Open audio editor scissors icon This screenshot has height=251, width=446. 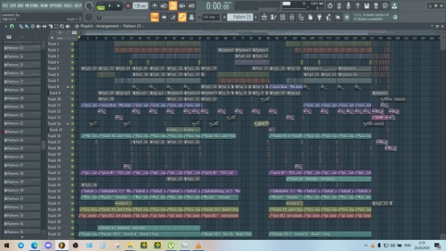point(339,6)
